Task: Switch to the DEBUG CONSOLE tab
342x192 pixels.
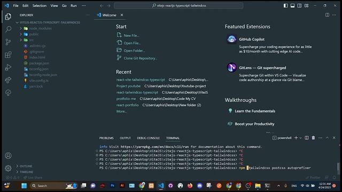Action: tap(149, 138)
